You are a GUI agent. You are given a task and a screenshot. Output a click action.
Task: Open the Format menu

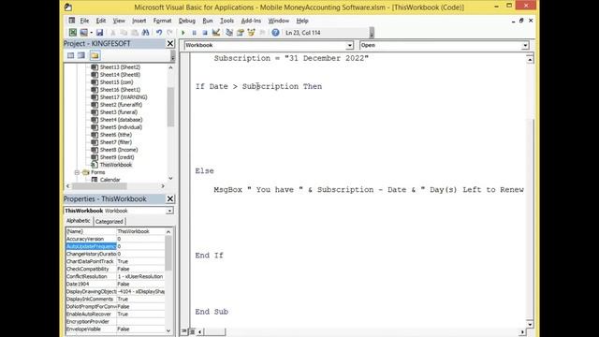click(x=162, y=21)
